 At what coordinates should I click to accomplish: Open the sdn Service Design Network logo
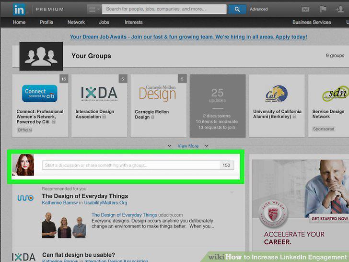click(x=336, y=94)
